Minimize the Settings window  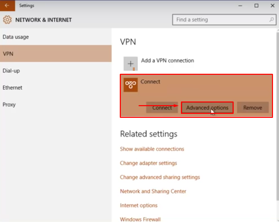[x=240, y=6]
